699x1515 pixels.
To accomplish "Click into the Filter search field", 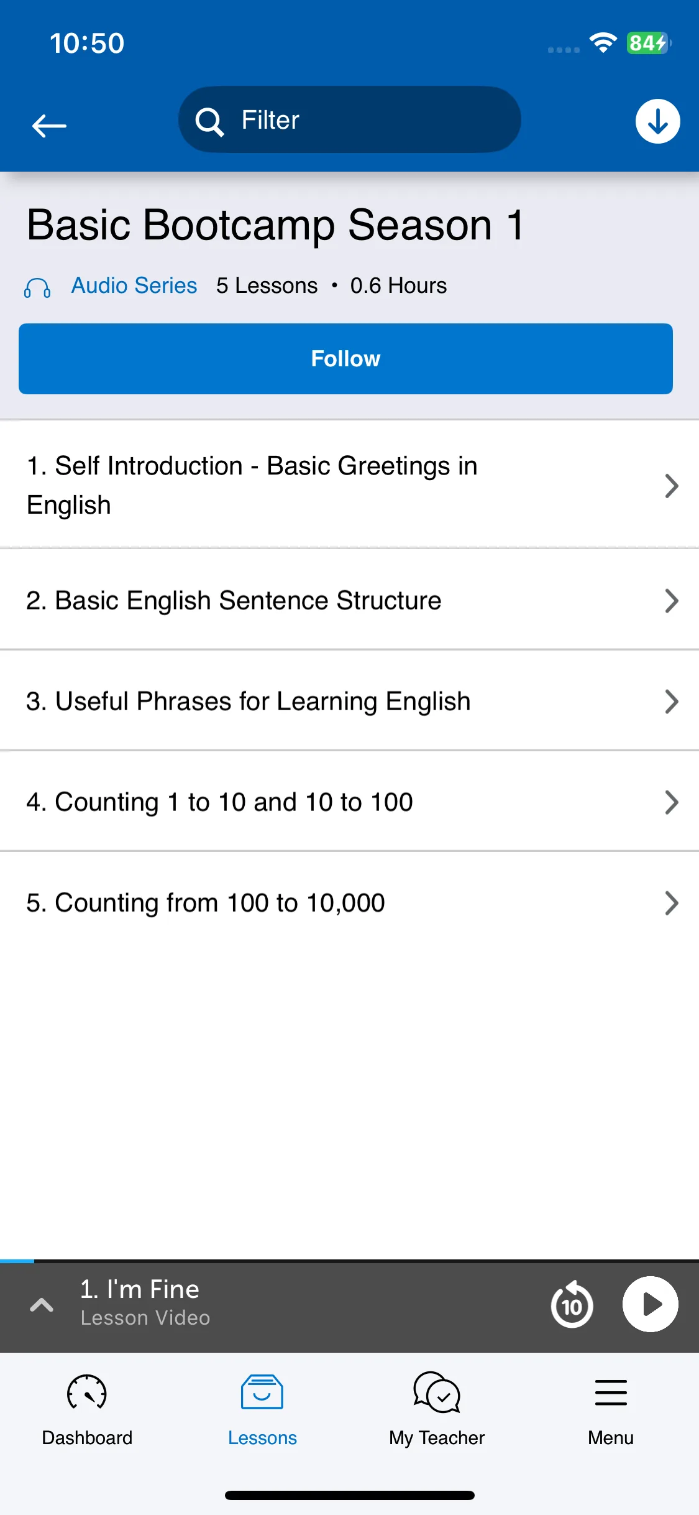I will pyautogui.click(x=349, y=119).
